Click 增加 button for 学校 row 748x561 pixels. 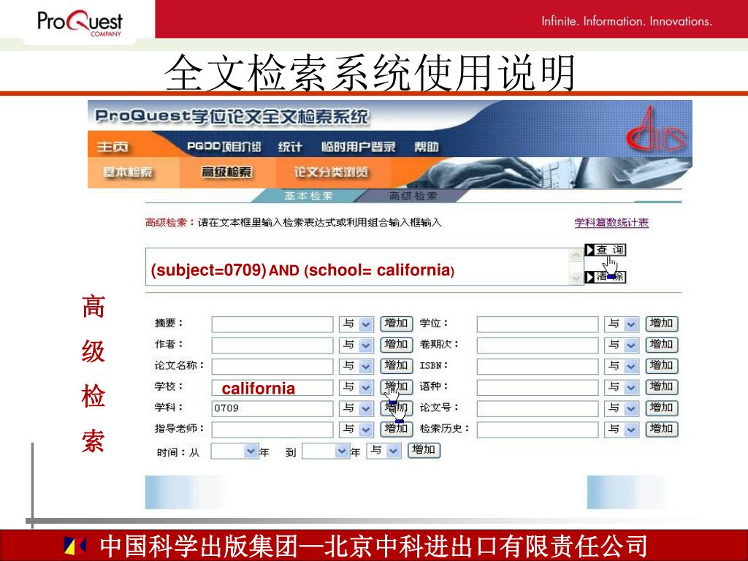tap(397, 387)
